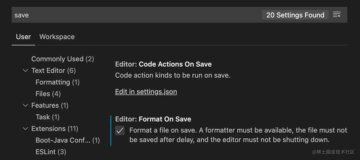The height and width of the screenshot is (160, 360).
Task: Click the Editor: Format On Save title
Action: 153,119
